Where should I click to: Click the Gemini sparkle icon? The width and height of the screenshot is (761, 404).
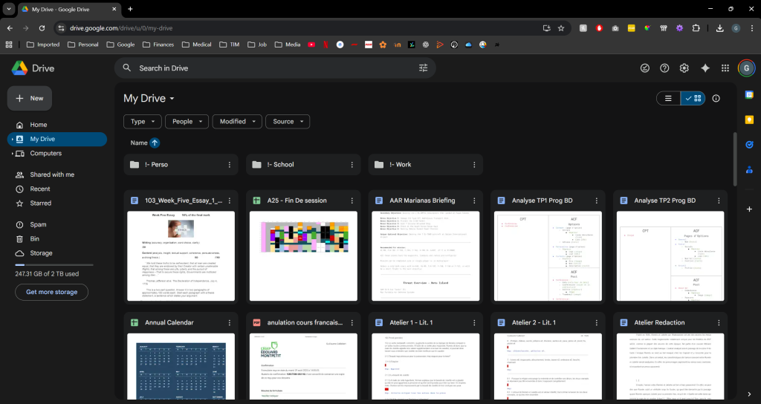click(x=705, y=68)
